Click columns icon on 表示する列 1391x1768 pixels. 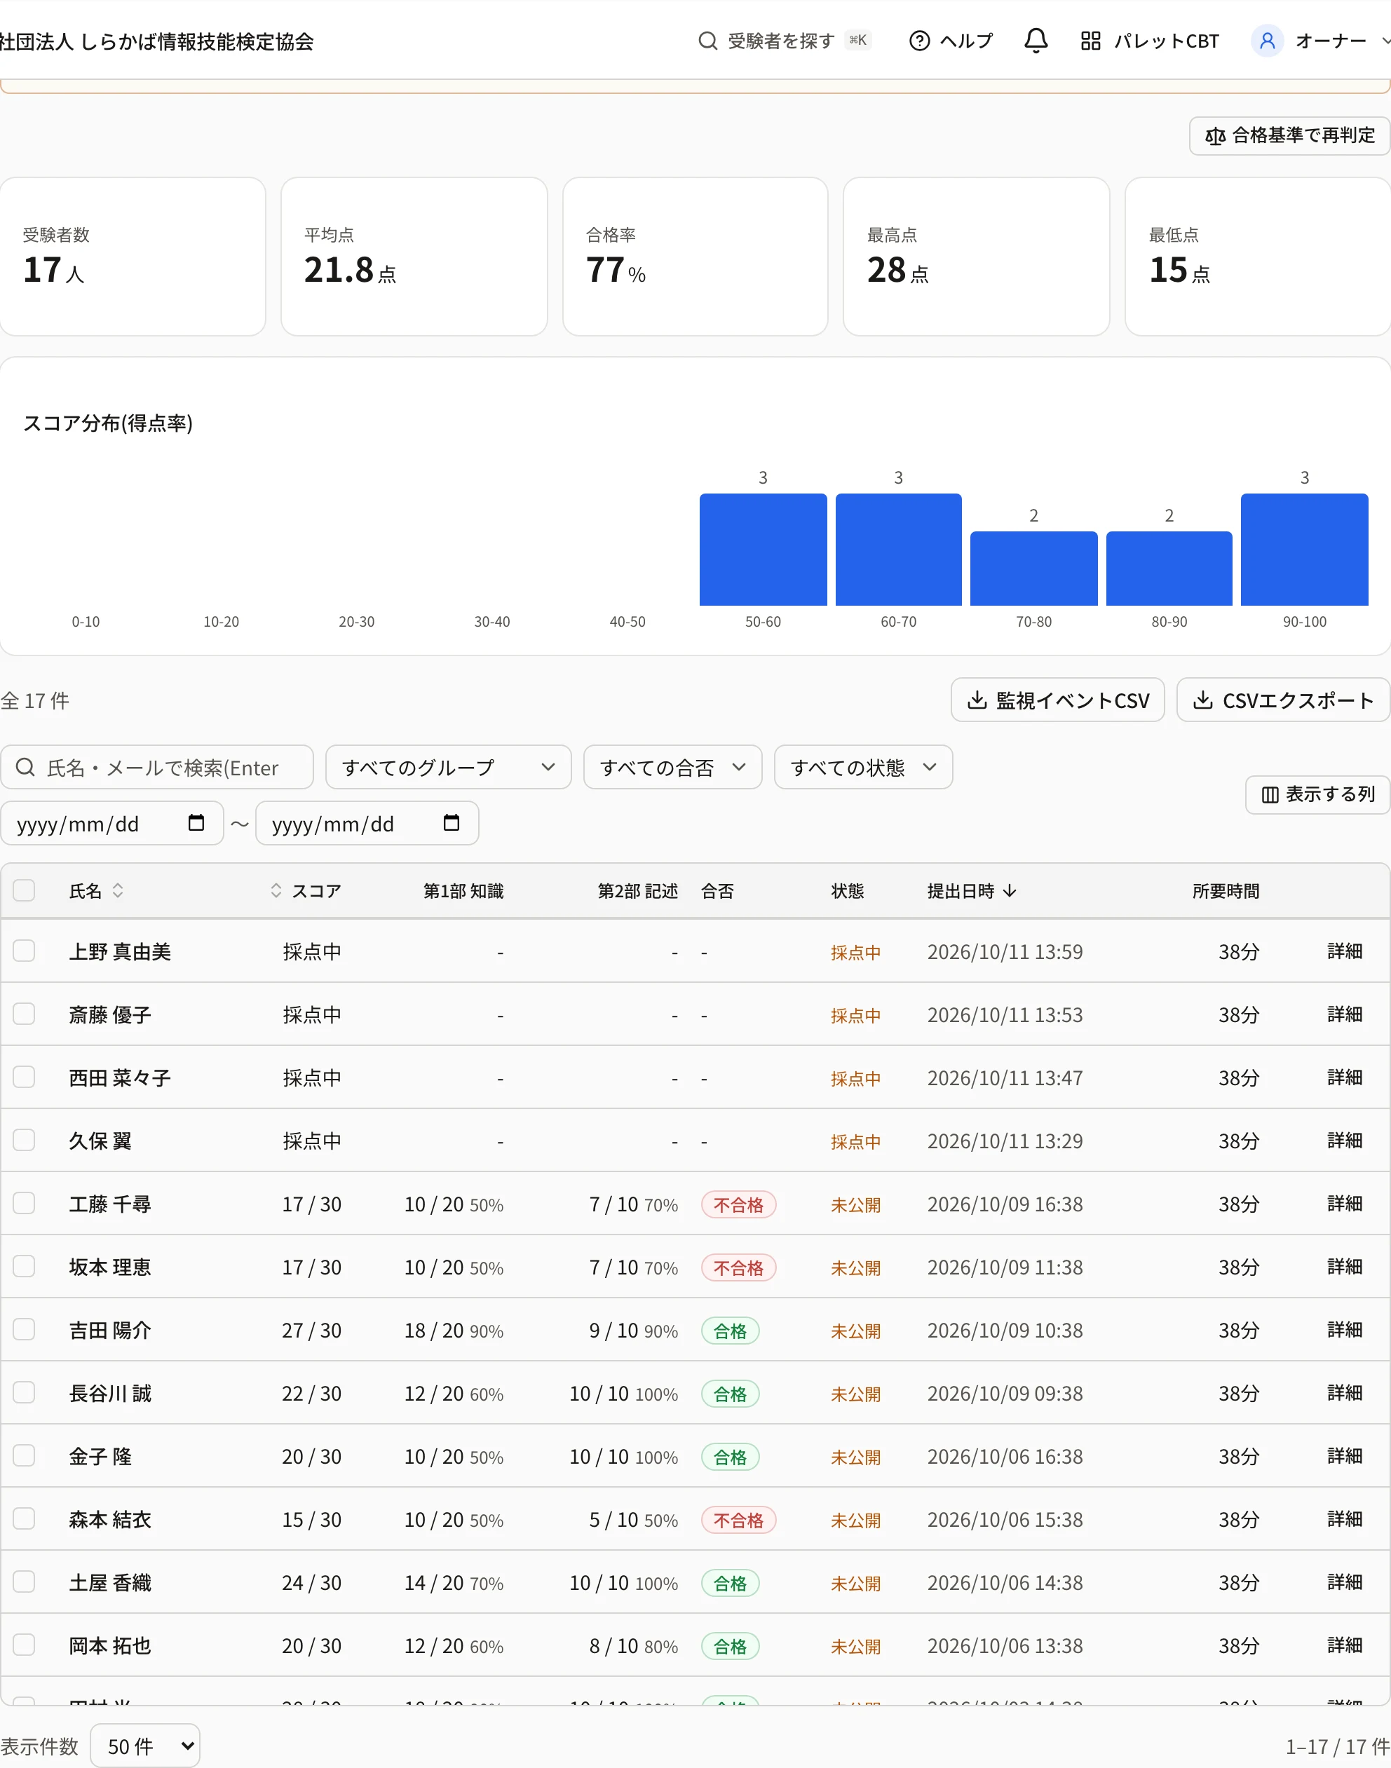(1270, 794)
